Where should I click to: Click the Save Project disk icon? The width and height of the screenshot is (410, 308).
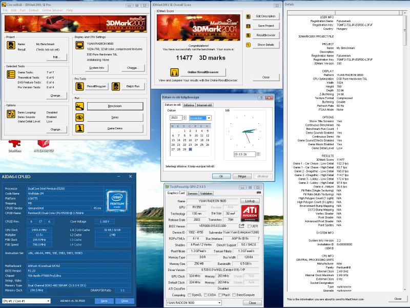click(x=248, y=26)
